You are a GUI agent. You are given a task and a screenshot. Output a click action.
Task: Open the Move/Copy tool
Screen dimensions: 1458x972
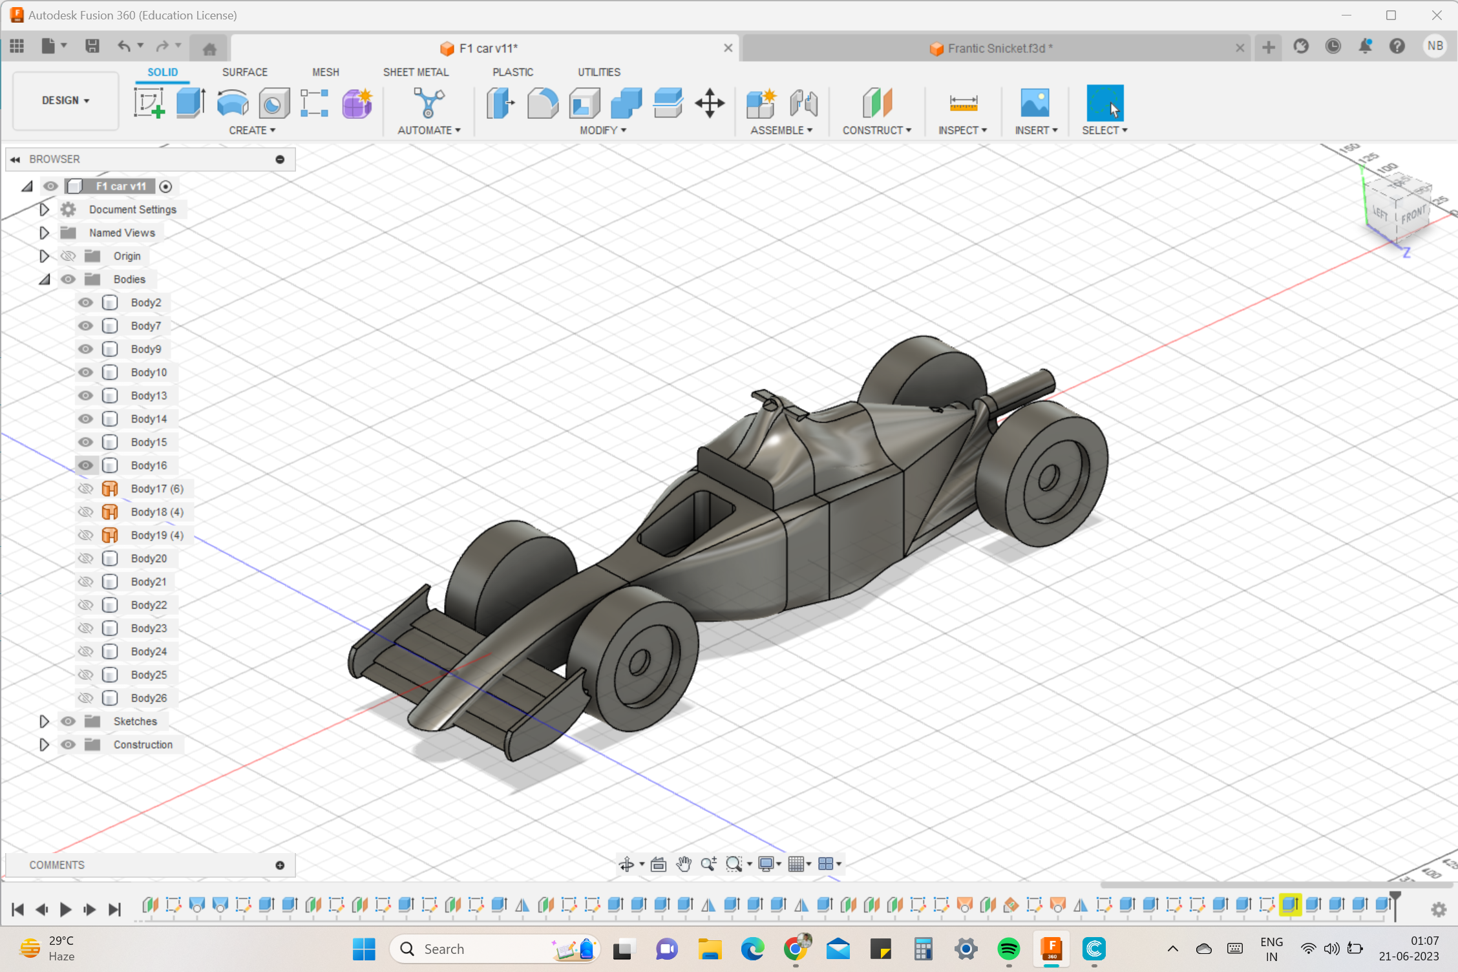point(710,103)
